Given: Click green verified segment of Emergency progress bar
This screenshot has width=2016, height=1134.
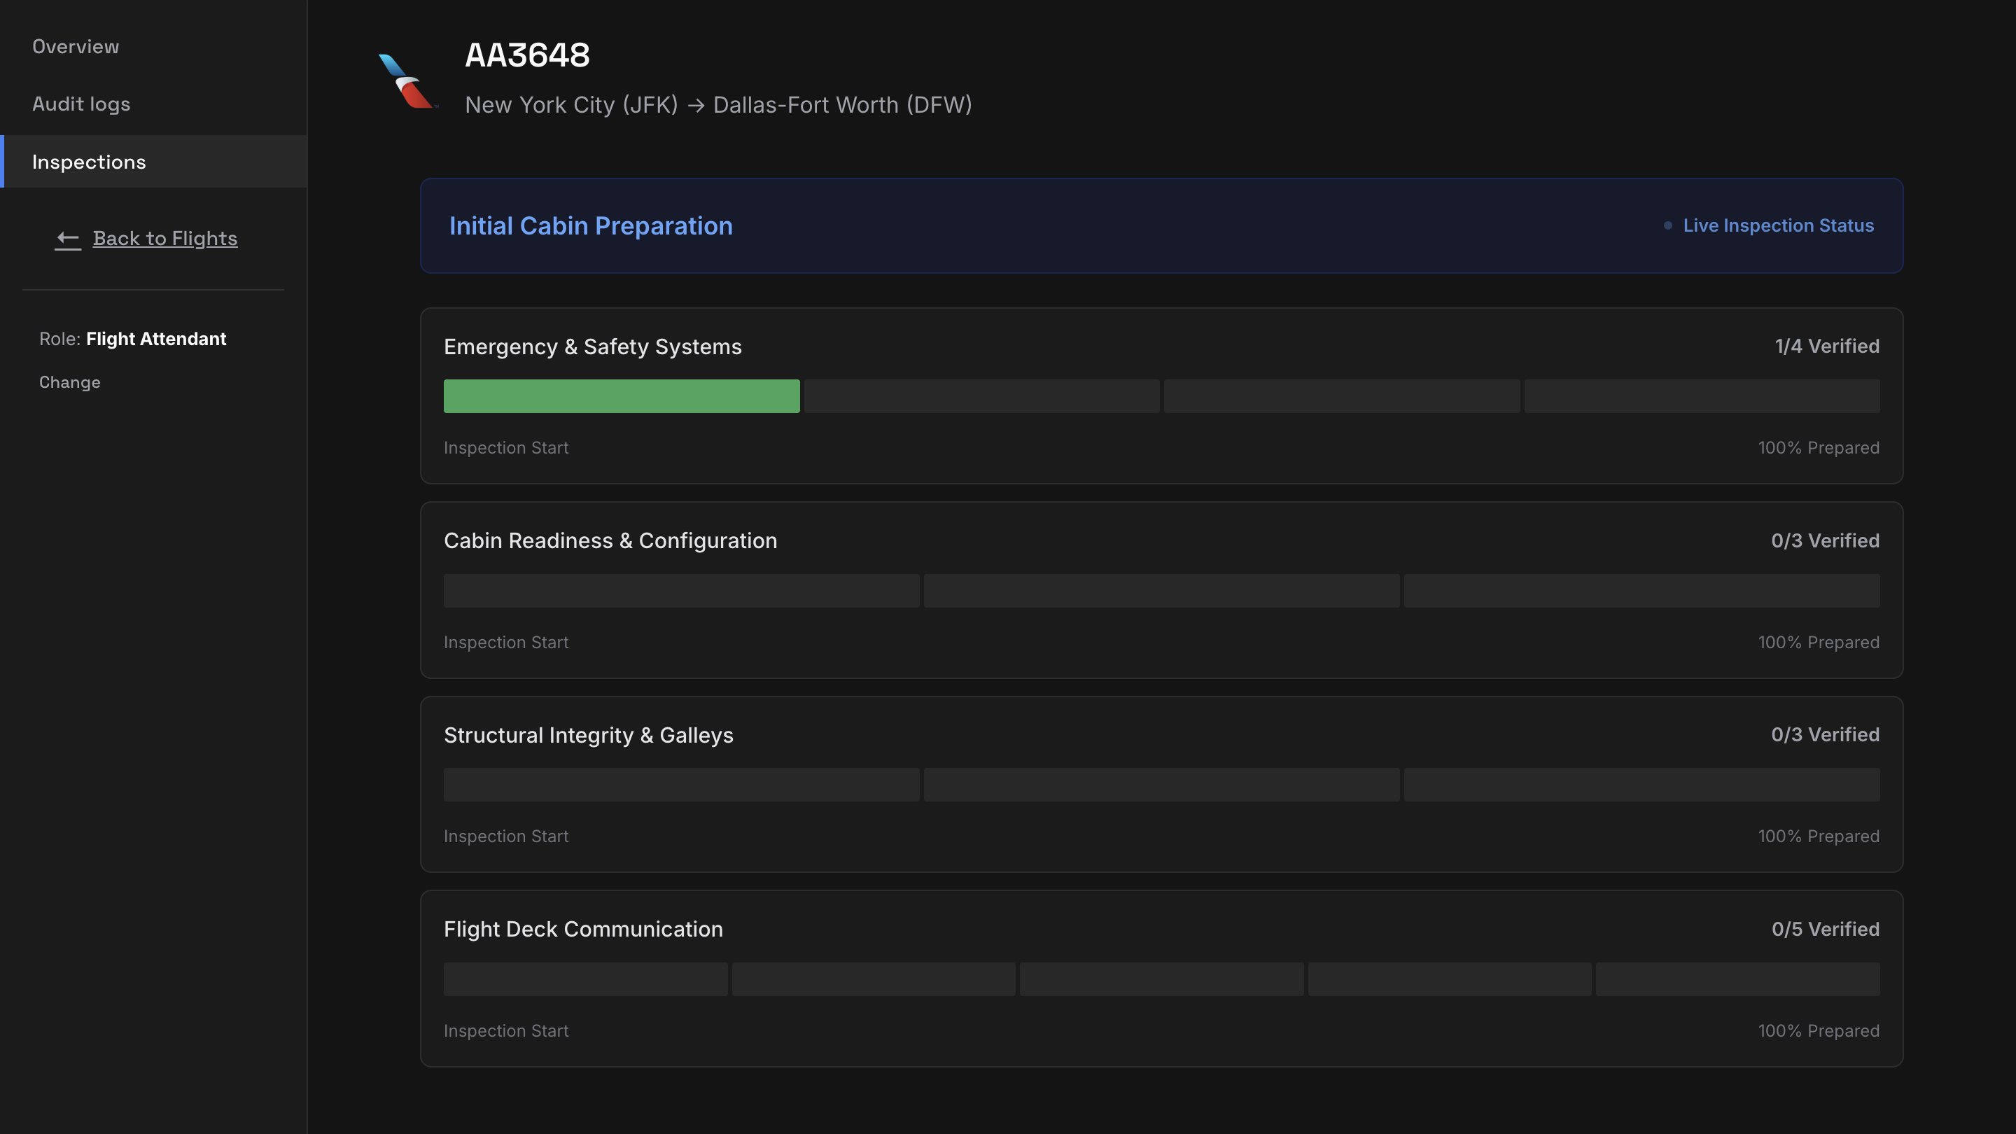Looking at the screenshot, I should click(x=622, y=396).
